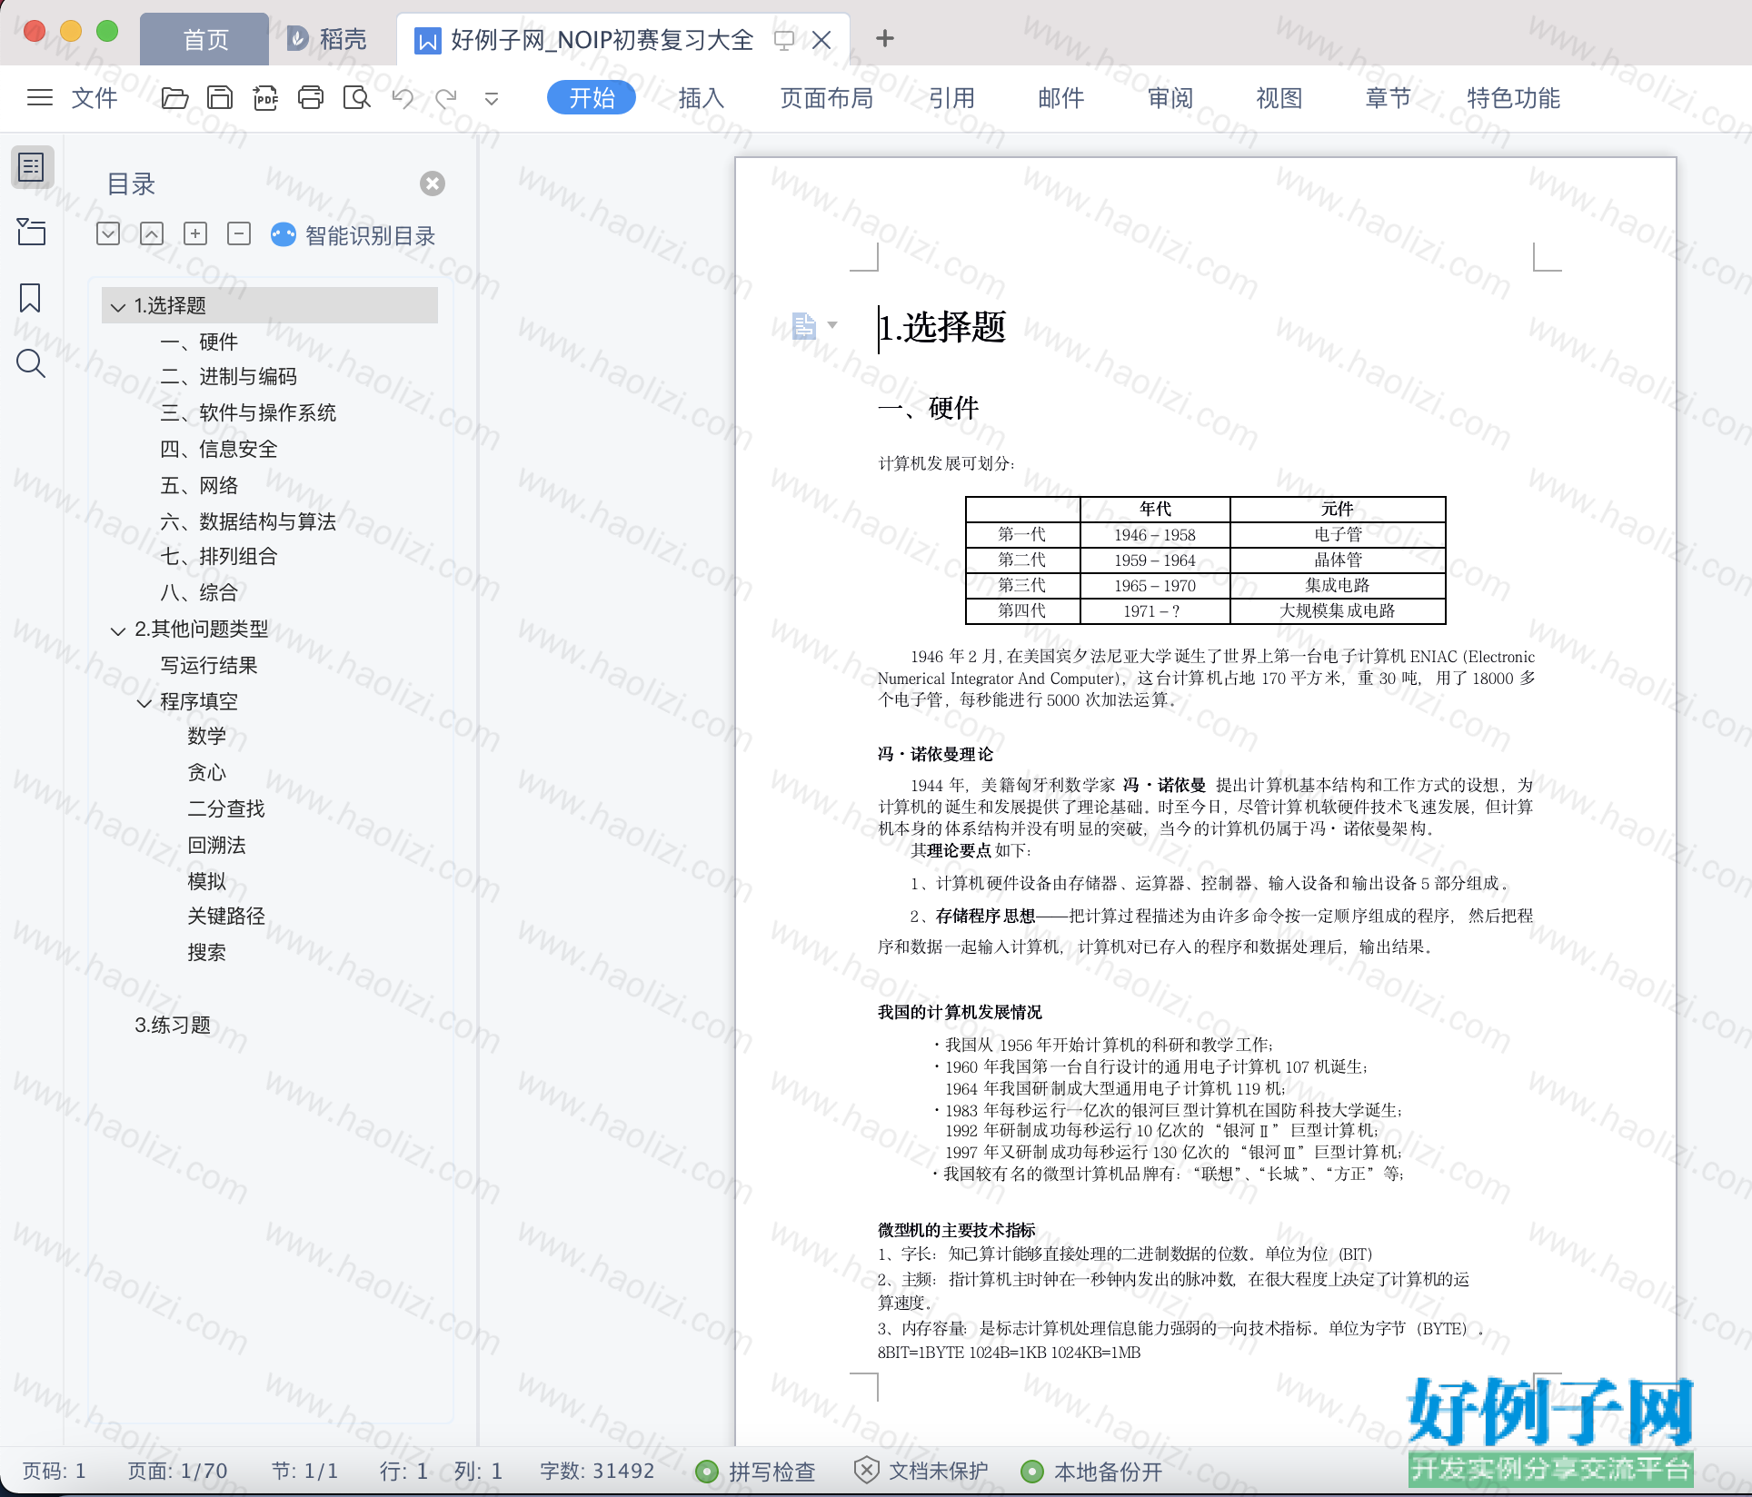
Task: Select the 插入 ribbon tab
Action: point(702,97)
